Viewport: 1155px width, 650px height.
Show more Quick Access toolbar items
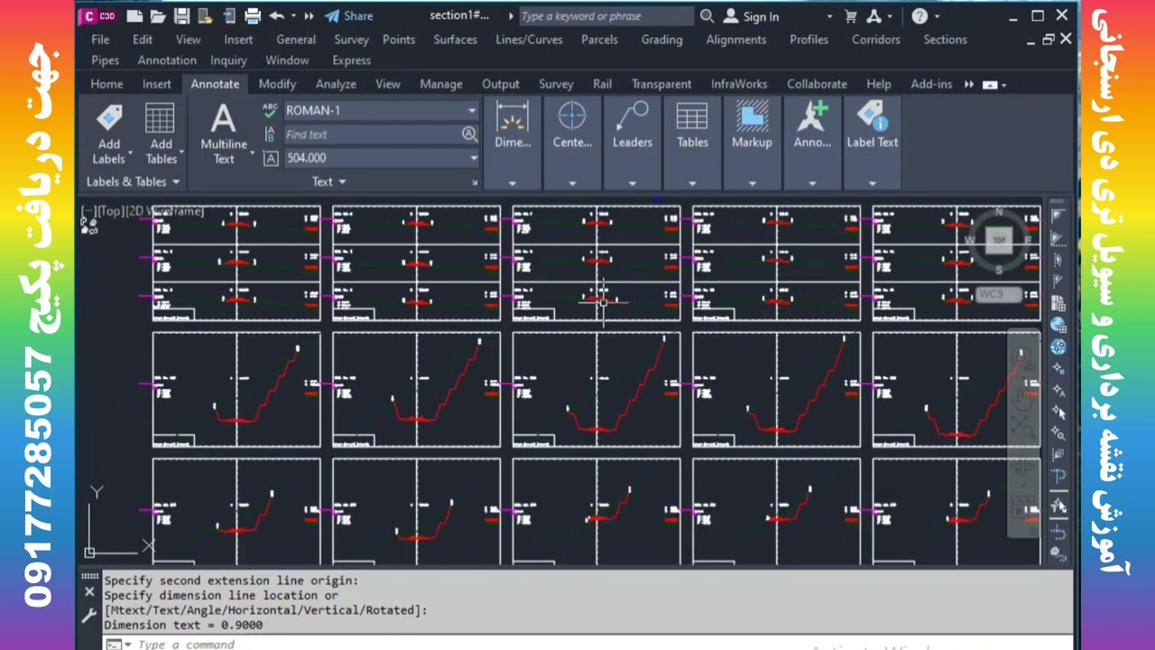point(310,16)
